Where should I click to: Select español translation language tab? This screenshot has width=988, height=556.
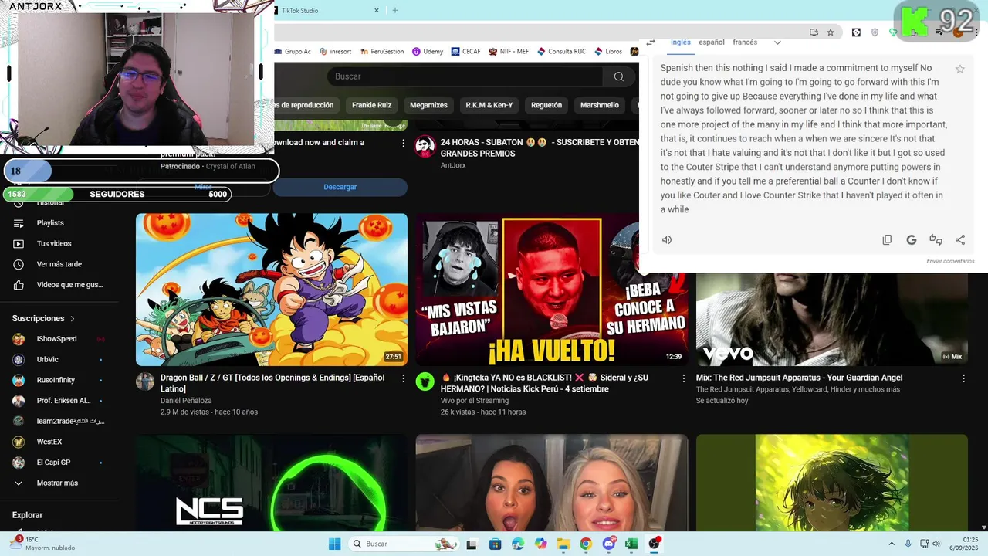712,42
